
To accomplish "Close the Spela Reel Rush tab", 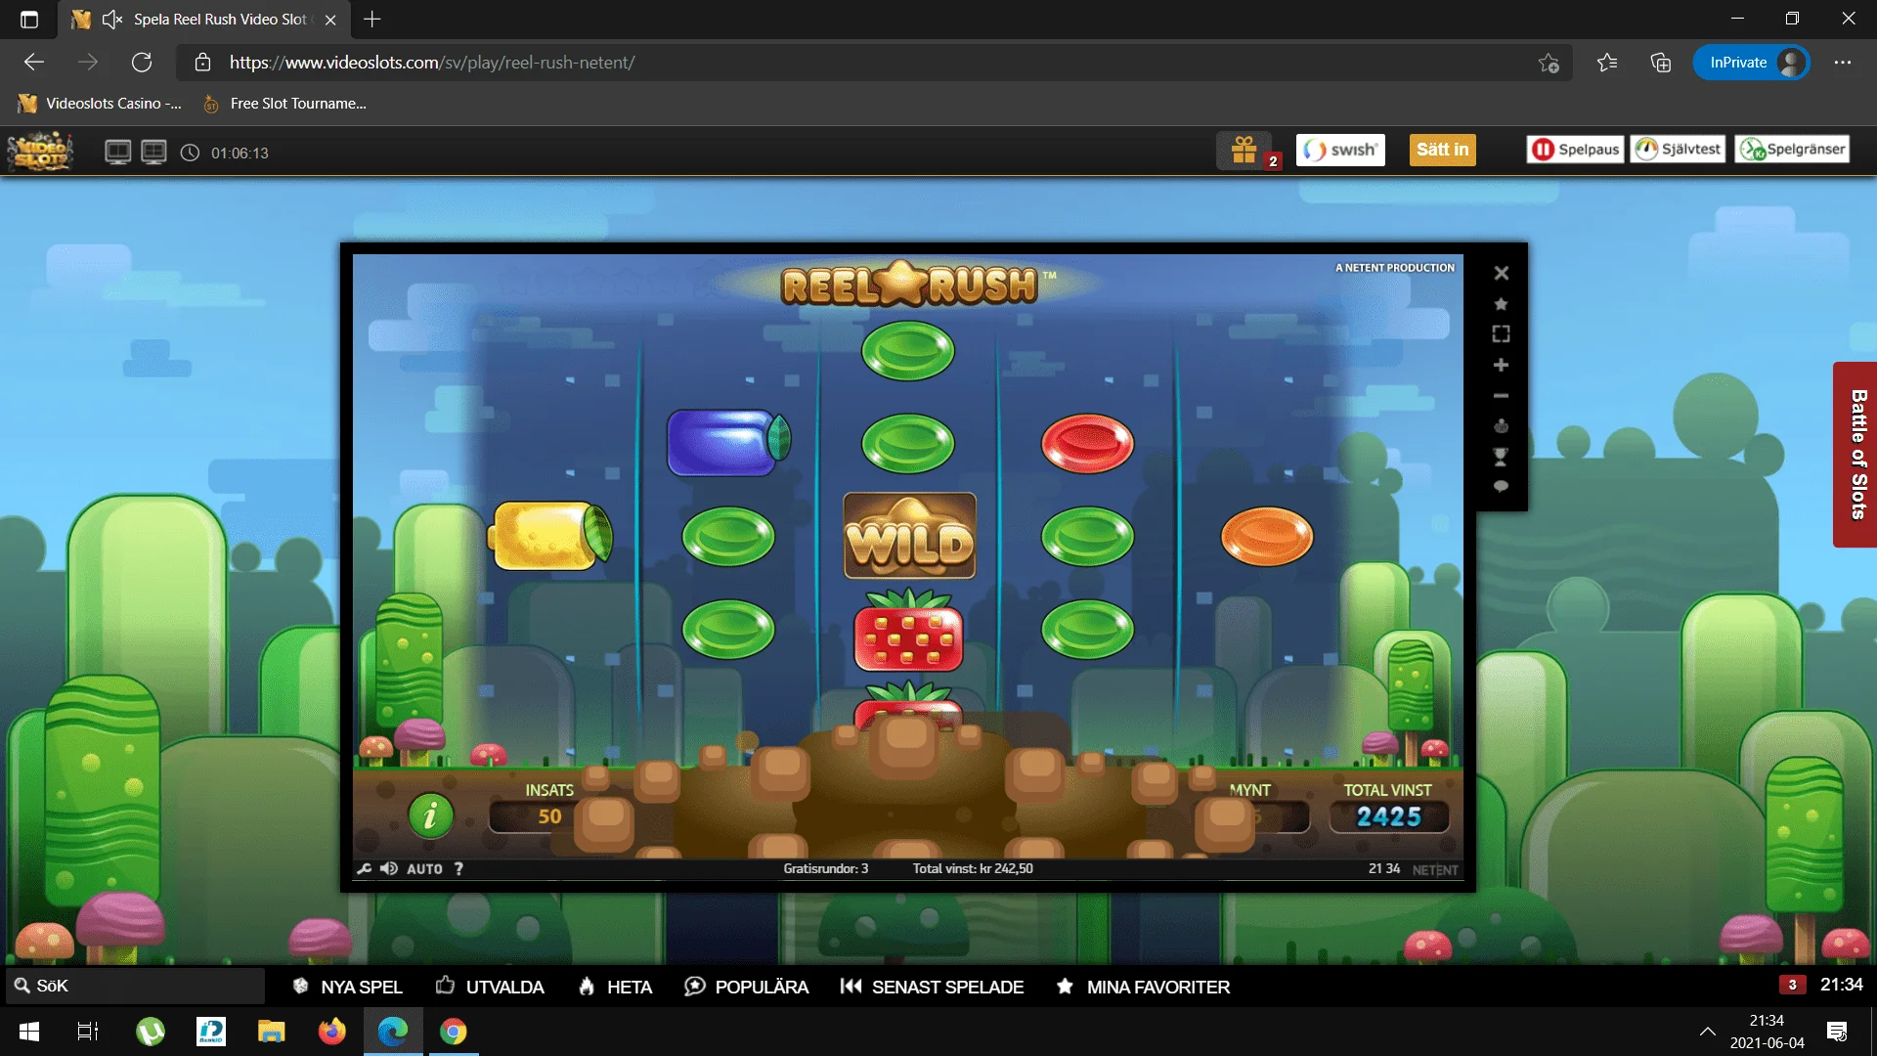I will click(x=330, y=20).
